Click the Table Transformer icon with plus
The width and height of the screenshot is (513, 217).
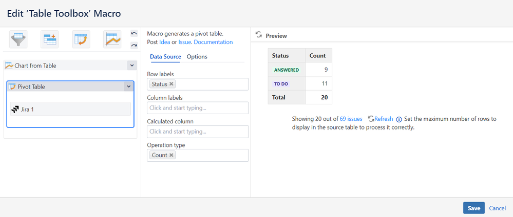coord(50,39)
